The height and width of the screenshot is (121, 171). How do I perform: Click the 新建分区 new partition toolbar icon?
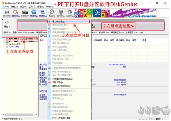pyautogui.click(x=43, y=13)
